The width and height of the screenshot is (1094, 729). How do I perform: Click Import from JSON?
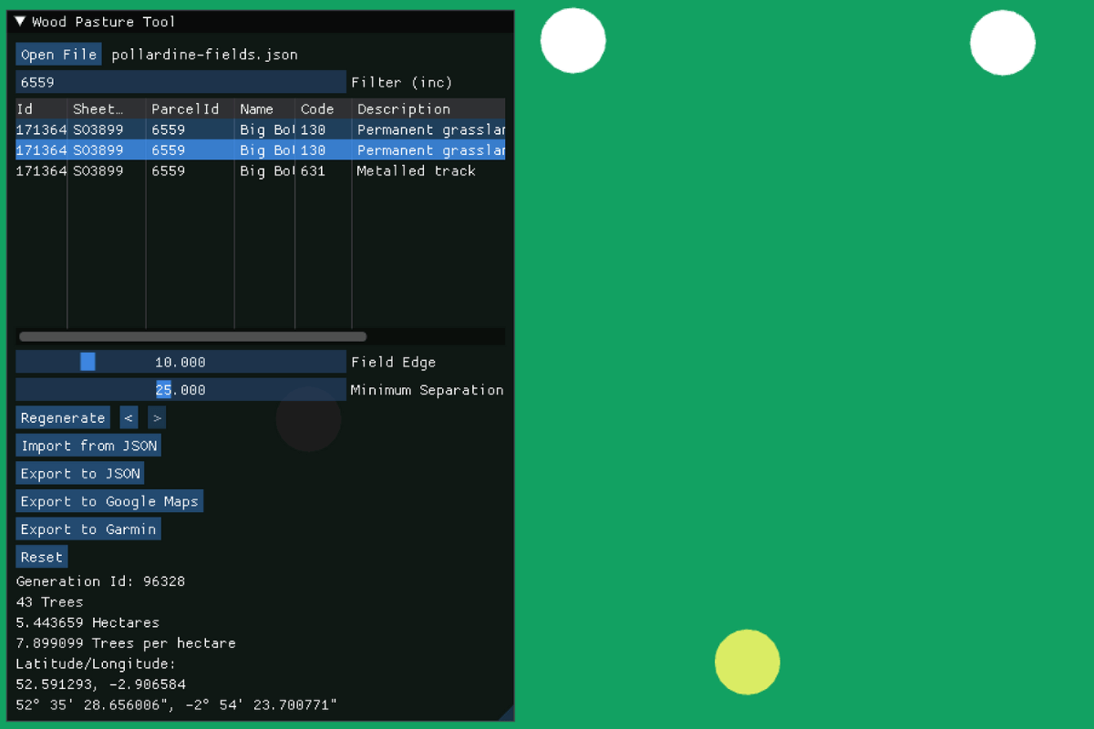coord(88,446)
